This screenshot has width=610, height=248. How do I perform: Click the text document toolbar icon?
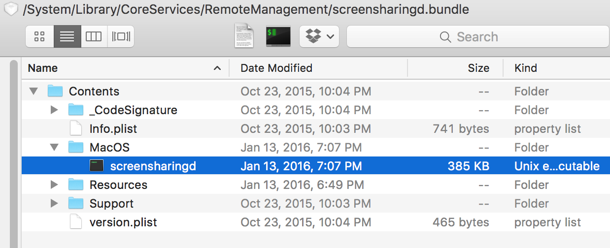(244, 36)
